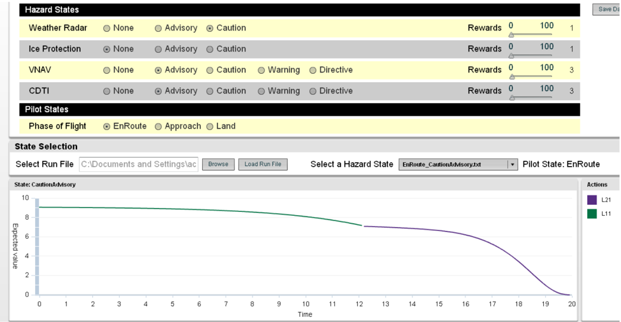Open the Select a Hazard State dropdown arrow
The height and width of the screenshot is (322, 621).
(x=513, y=164)
